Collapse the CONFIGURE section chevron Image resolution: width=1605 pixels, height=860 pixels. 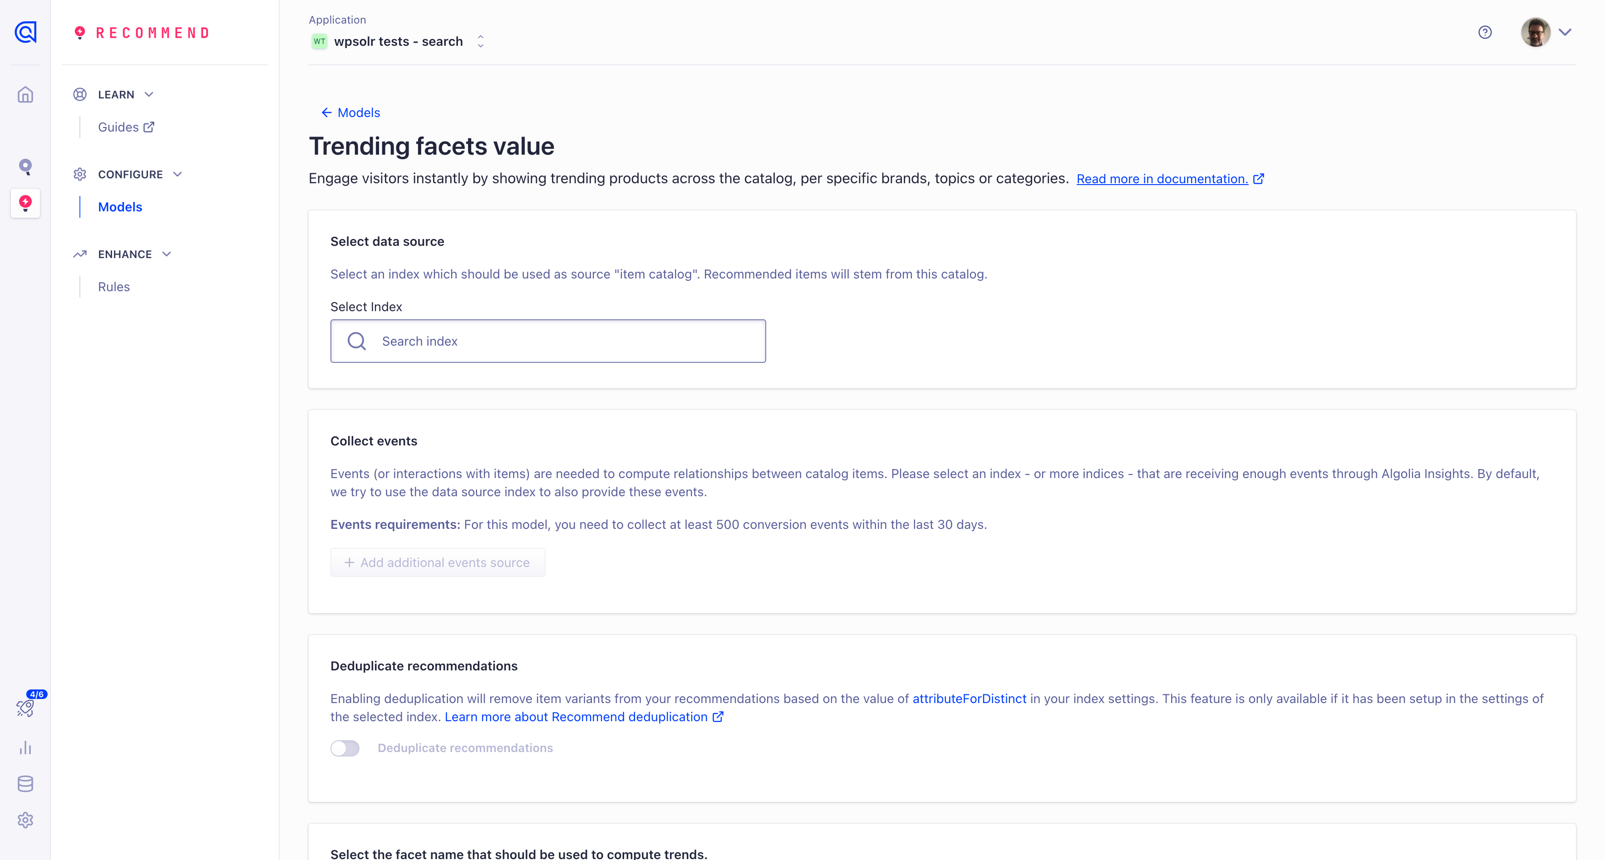[177, 174]
